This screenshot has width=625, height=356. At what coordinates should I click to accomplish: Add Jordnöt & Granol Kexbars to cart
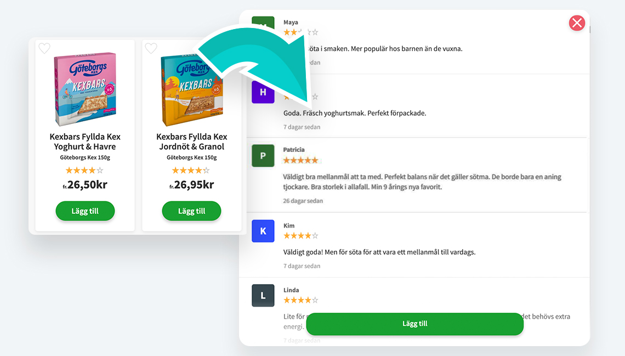click(x=191, y=211)
